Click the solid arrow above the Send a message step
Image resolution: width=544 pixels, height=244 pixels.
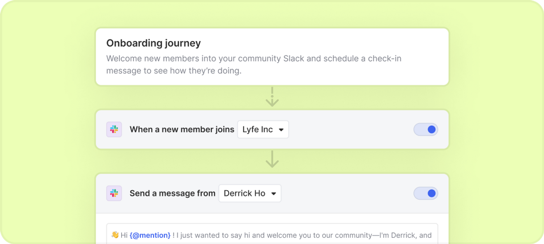coord(272,159)
